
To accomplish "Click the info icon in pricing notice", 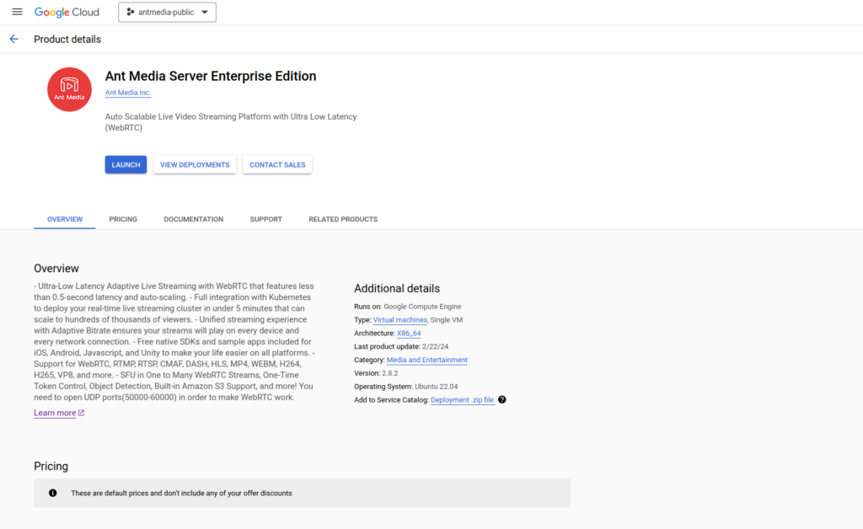I will pyautogui.click(x=53, y=494).
